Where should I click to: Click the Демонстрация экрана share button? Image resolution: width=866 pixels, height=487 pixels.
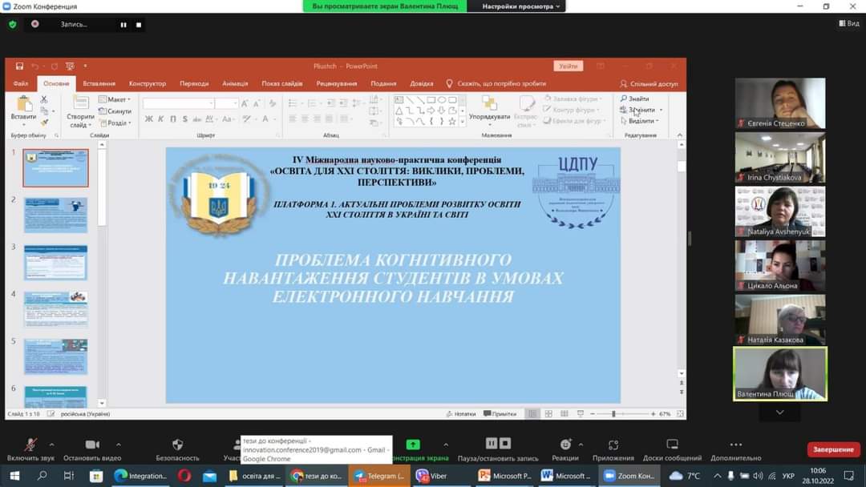tap(413, 445)
